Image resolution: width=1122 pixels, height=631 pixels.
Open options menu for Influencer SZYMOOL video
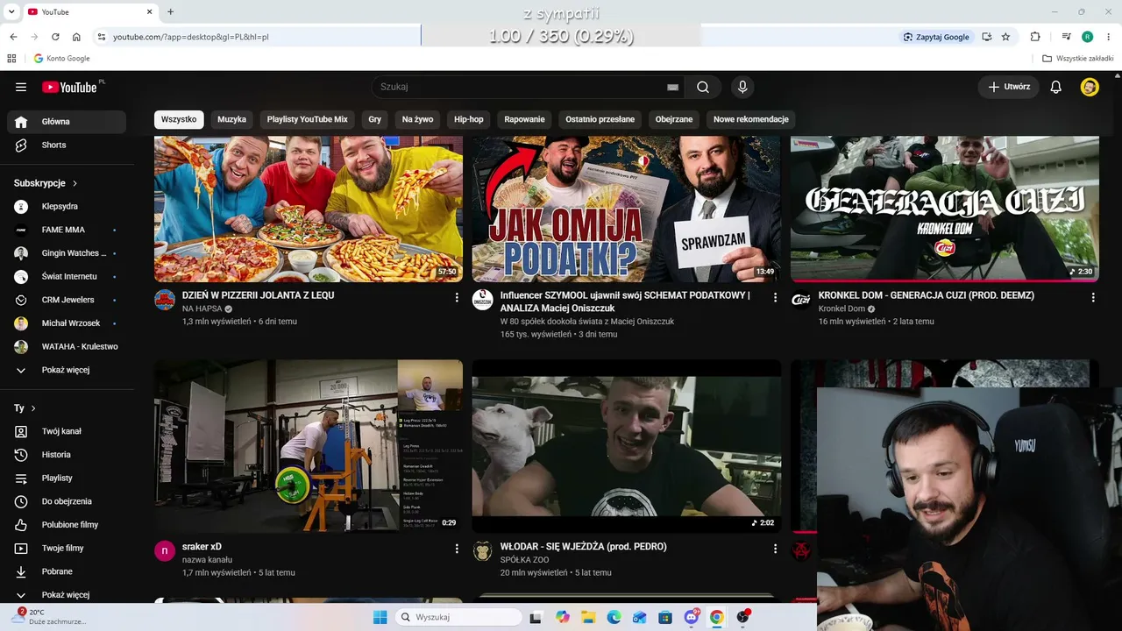click(775, 298)
